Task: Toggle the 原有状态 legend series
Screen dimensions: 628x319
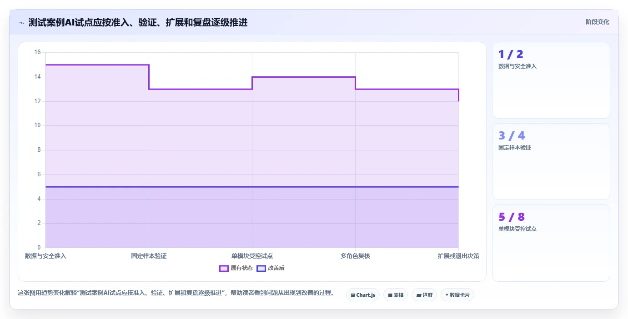Action: (236, 268)
